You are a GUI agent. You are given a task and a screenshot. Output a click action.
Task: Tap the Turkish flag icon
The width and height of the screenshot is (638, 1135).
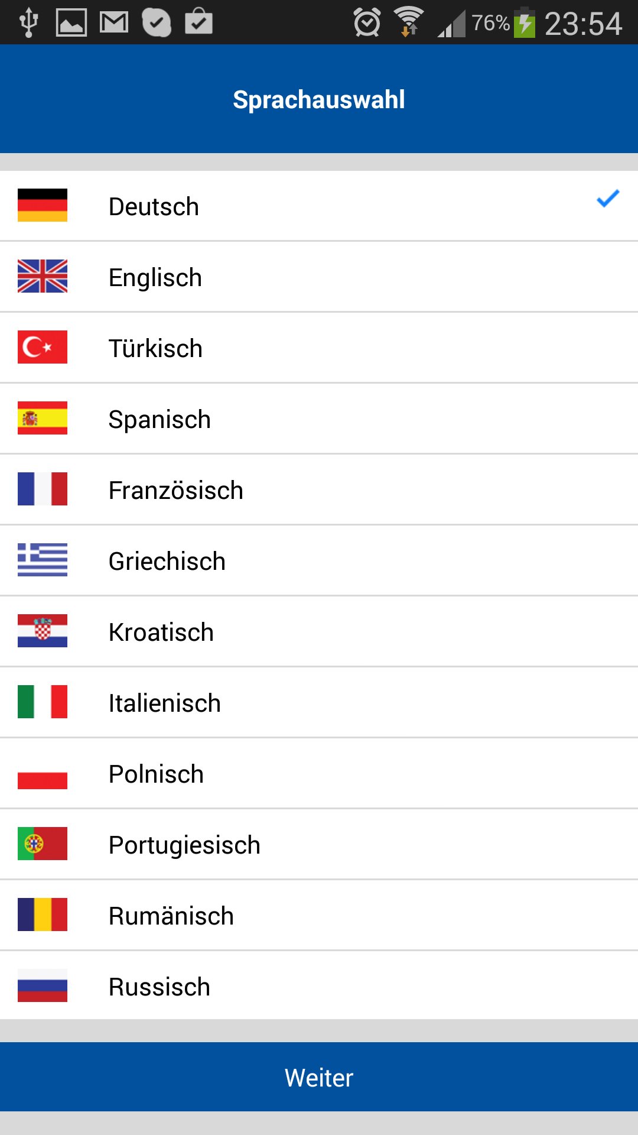click(x=43, y=347)
